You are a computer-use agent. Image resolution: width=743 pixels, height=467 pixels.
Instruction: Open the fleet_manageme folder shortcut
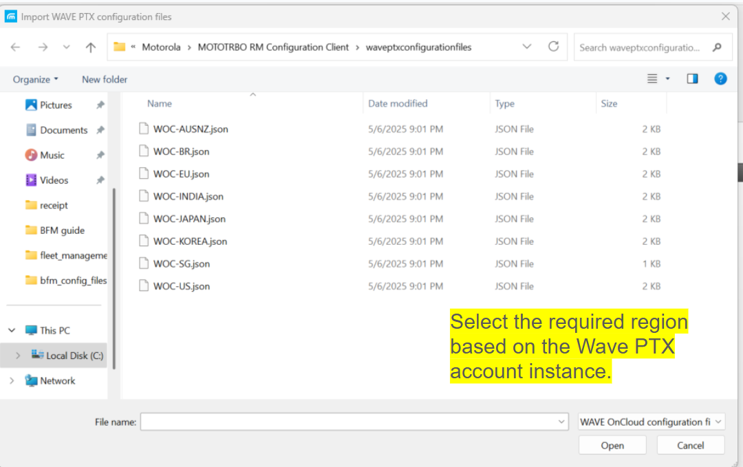(x=66, y=255)
